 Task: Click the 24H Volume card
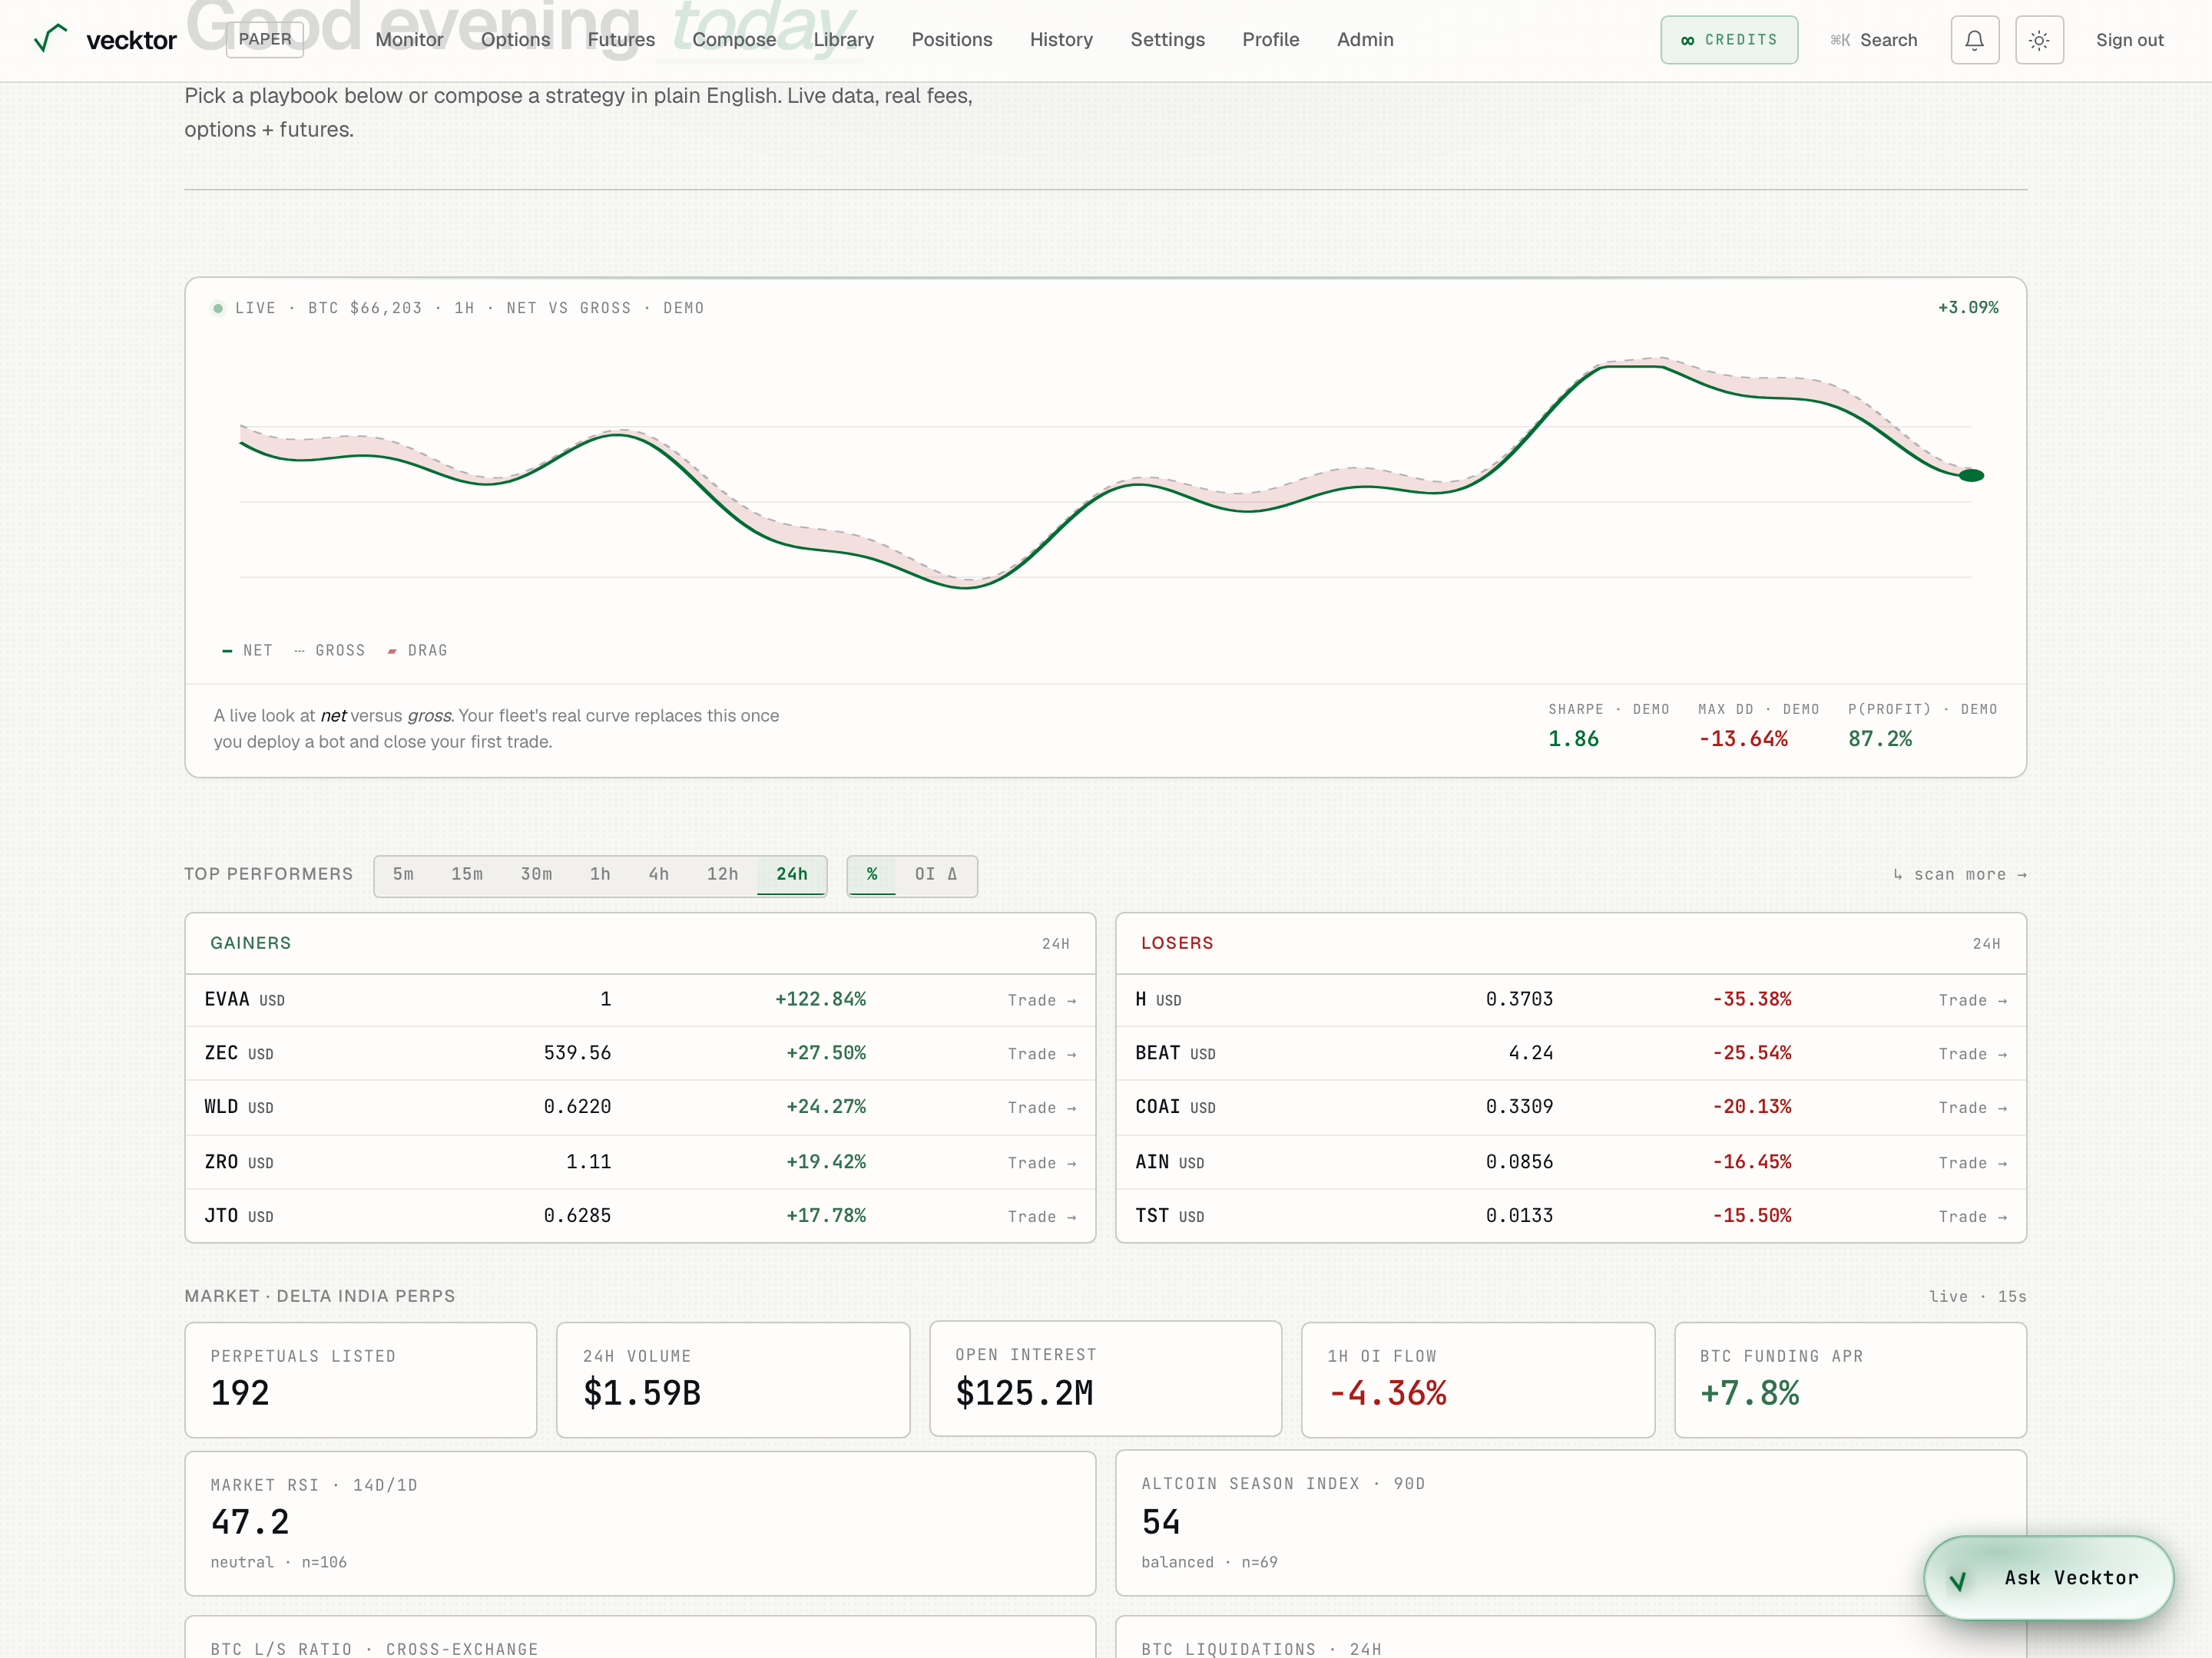pos(733,1380)
